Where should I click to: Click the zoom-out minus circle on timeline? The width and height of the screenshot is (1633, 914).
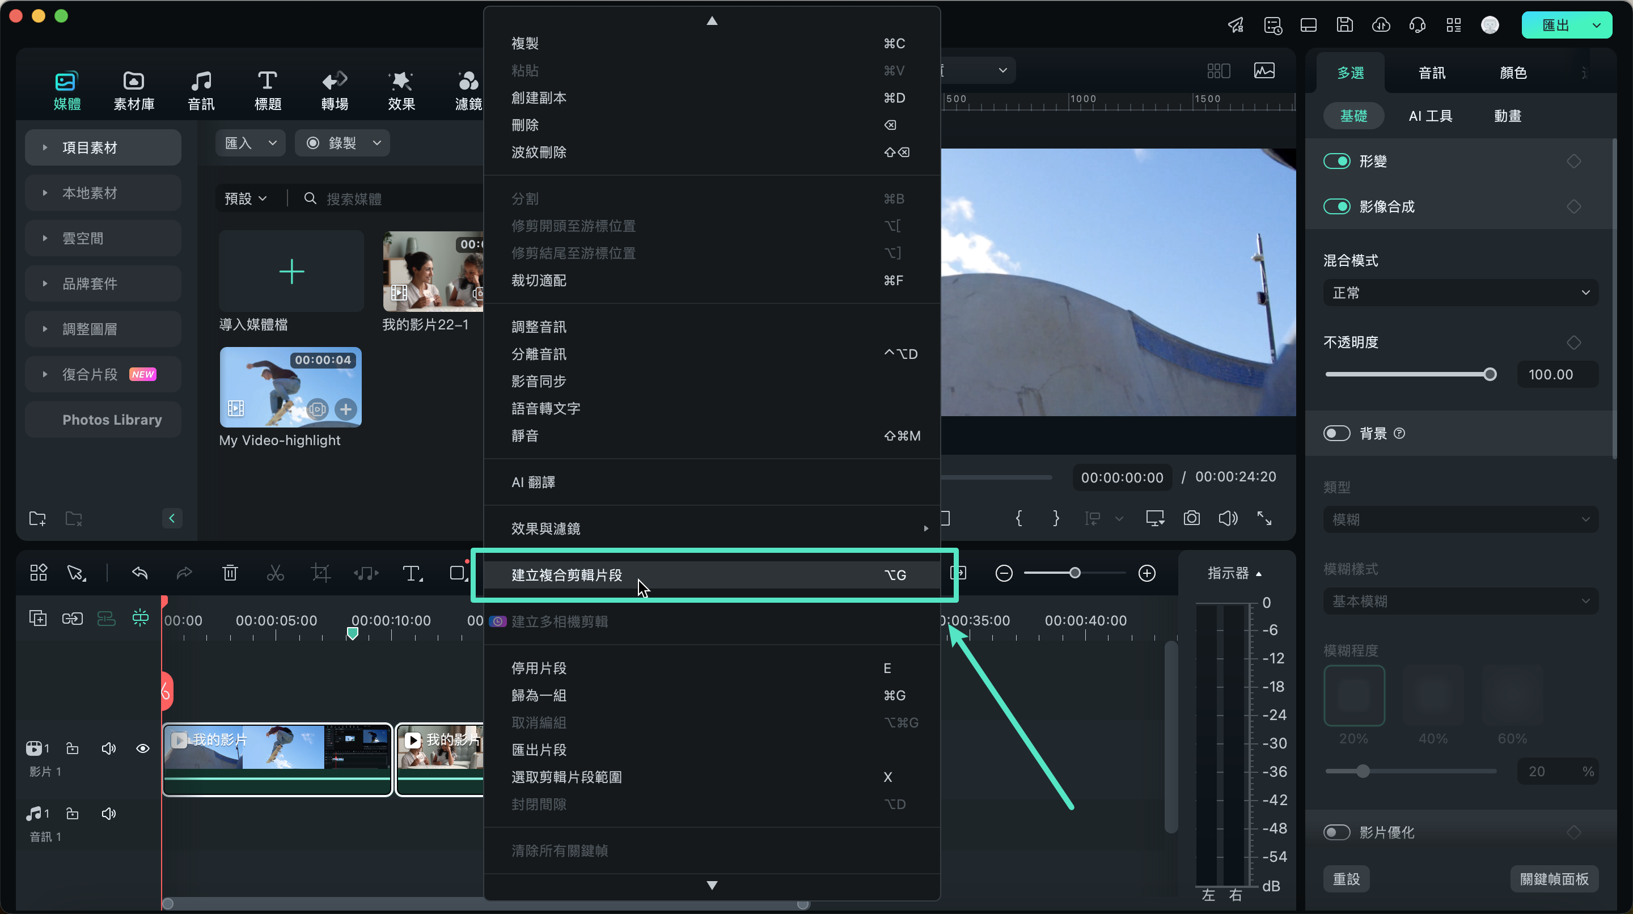tap(1004, 573)
